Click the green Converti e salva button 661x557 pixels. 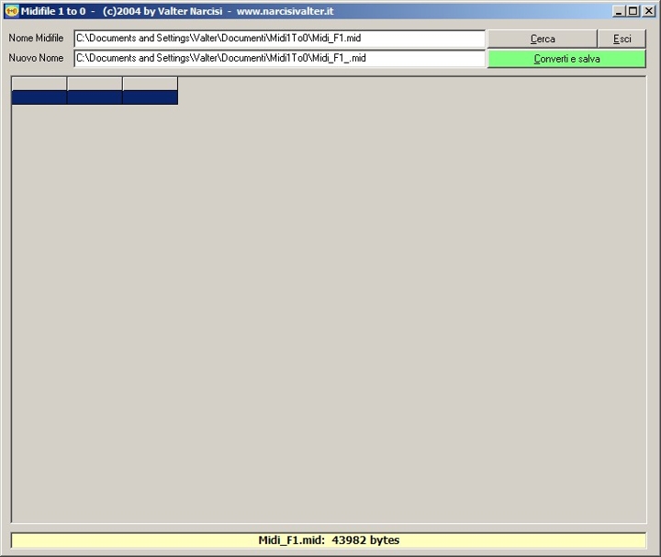point(566,59)
